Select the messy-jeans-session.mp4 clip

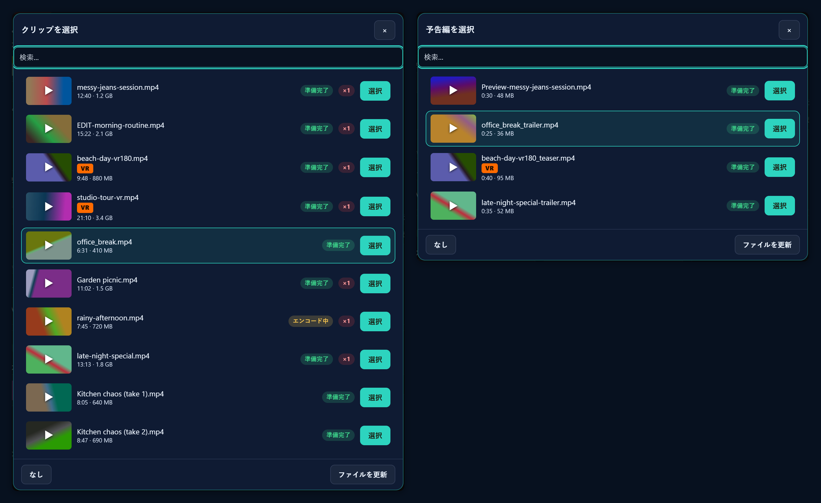[x=375, y=91]
